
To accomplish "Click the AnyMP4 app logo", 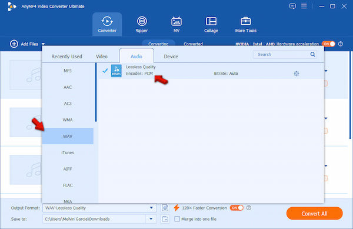I will click(x=12, y=6).
